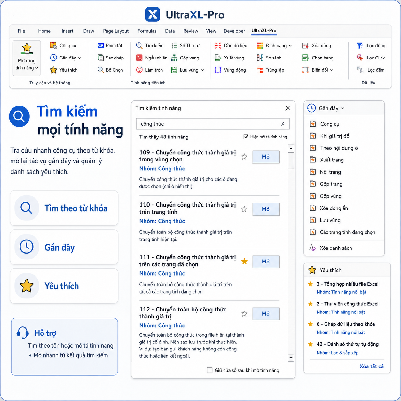Image resolution: width=401 pixels, height=401 pixels.
Task: Open the Tìm theo từ khóa card
Action: click(64, 208)
